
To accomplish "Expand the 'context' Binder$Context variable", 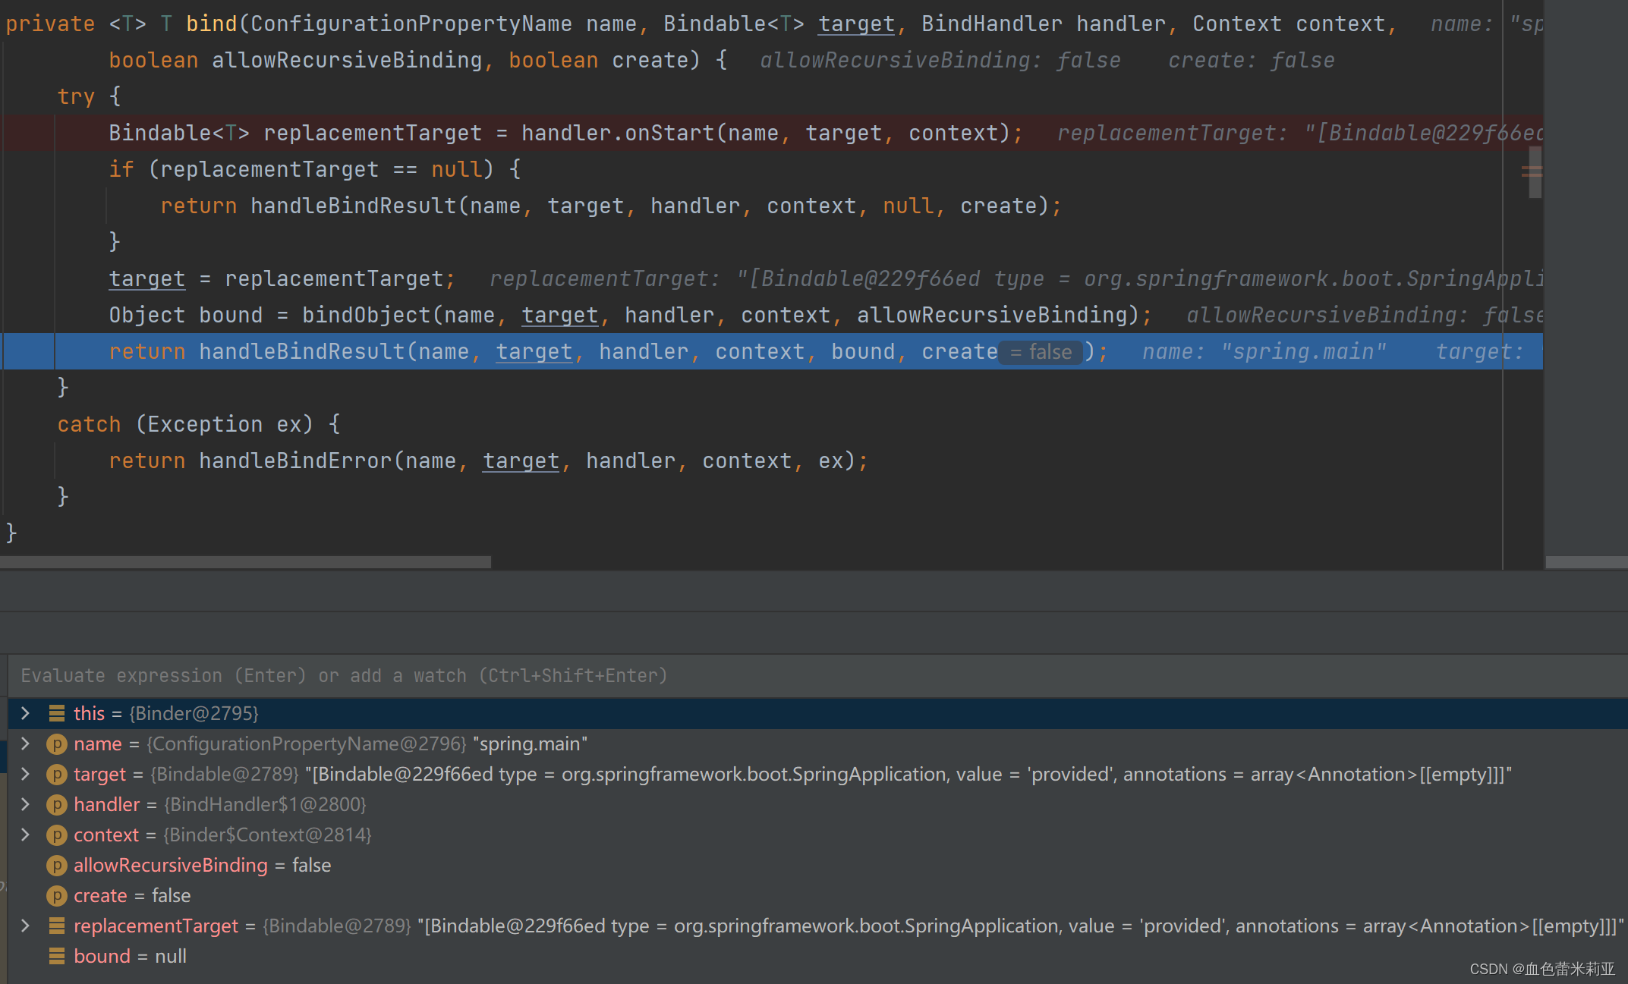I will [x=25, y=835].
